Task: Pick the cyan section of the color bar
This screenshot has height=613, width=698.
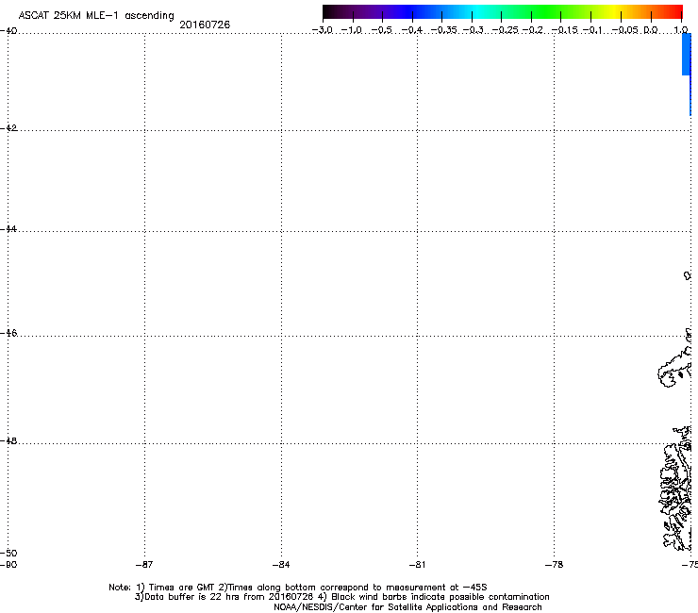Action: tap(478, 11)
